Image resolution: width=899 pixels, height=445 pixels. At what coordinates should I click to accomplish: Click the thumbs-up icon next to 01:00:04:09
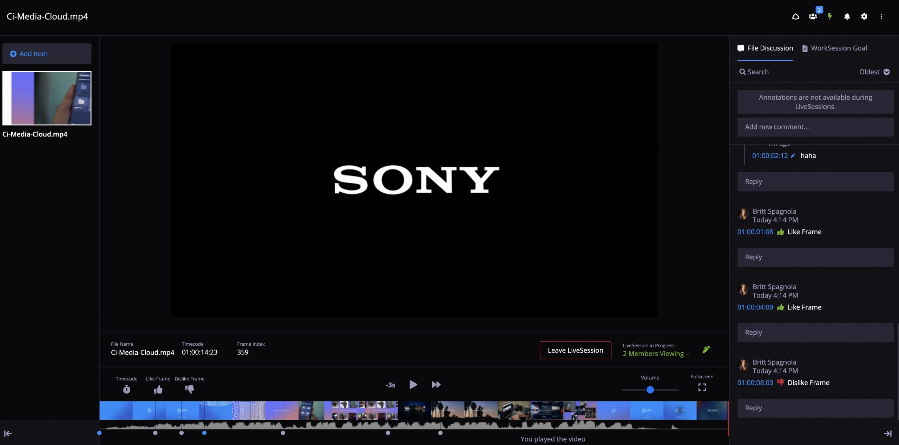pos(781,307)
